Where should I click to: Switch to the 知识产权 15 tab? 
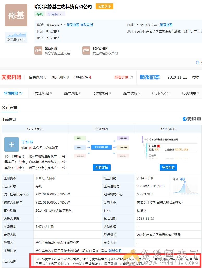tap(161, 93)
